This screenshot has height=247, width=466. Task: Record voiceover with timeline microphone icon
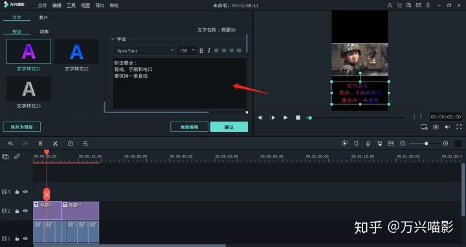click(368, 144)
